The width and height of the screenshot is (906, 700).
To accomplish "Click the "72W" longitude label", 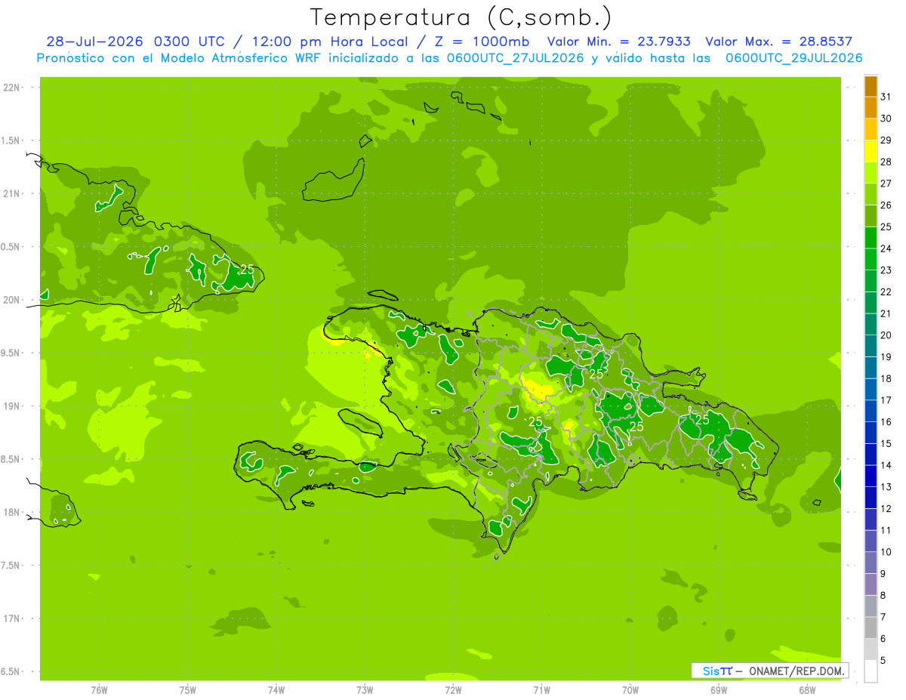I will tap(453, 690).
